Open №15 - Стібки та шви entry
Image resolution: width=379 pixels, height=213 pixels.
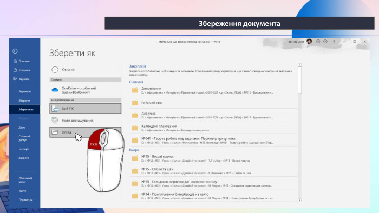tap(214, 171)
